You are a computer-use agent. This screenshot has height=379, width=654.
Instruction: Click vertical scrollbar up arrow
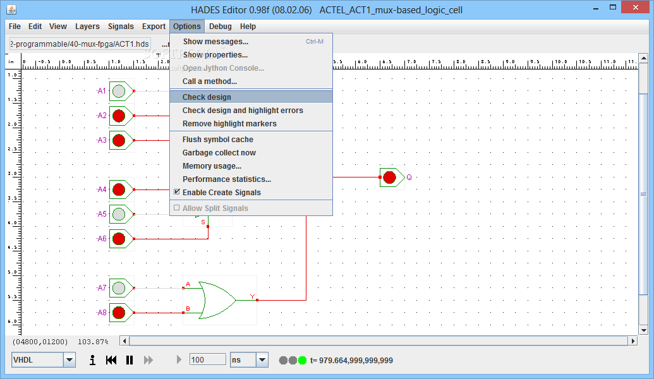click(x=643, y=58)
